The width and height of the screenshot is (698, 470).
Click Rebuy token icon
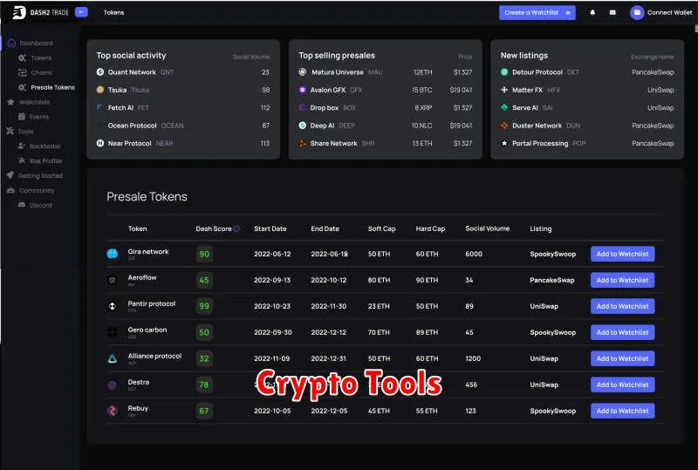click(113, 411)
